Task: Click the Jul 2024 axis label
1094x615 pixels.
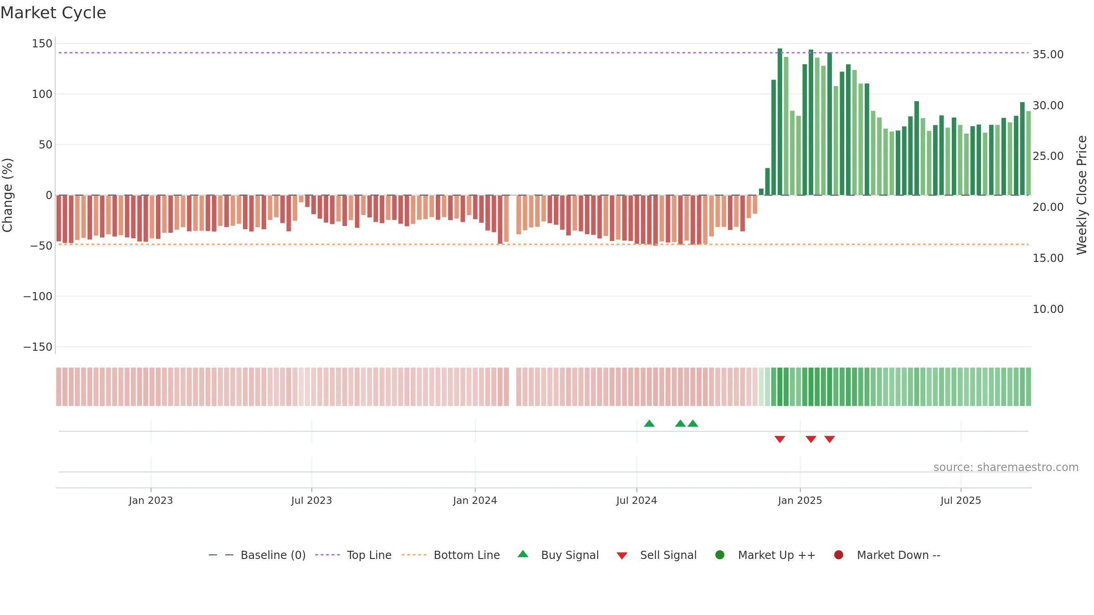Action: point(637,501)
